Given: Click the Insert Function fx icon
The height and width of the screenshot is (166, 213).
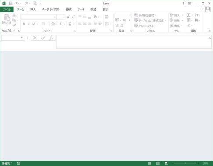Looking at the screenshot, I should click(51, 38).
